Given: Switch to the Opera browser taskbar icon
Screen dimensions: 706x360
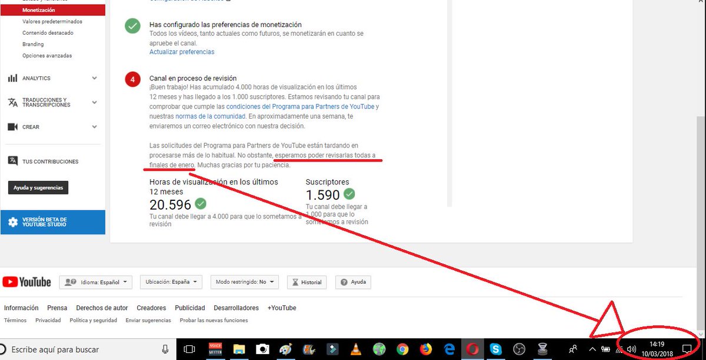Looking at the screenshot, I should click(472, 349).
